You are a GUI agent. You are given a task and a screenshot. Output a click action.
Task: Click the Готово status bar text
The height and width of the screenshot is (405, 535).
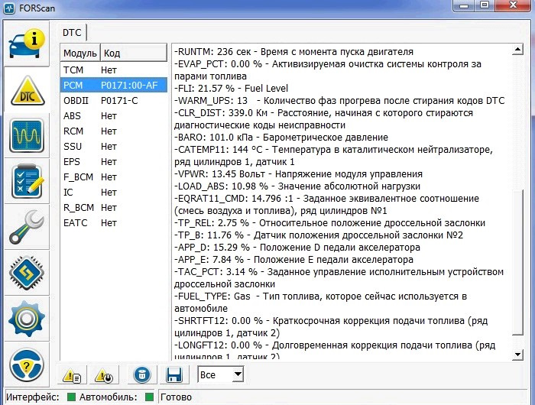[176, 397]
